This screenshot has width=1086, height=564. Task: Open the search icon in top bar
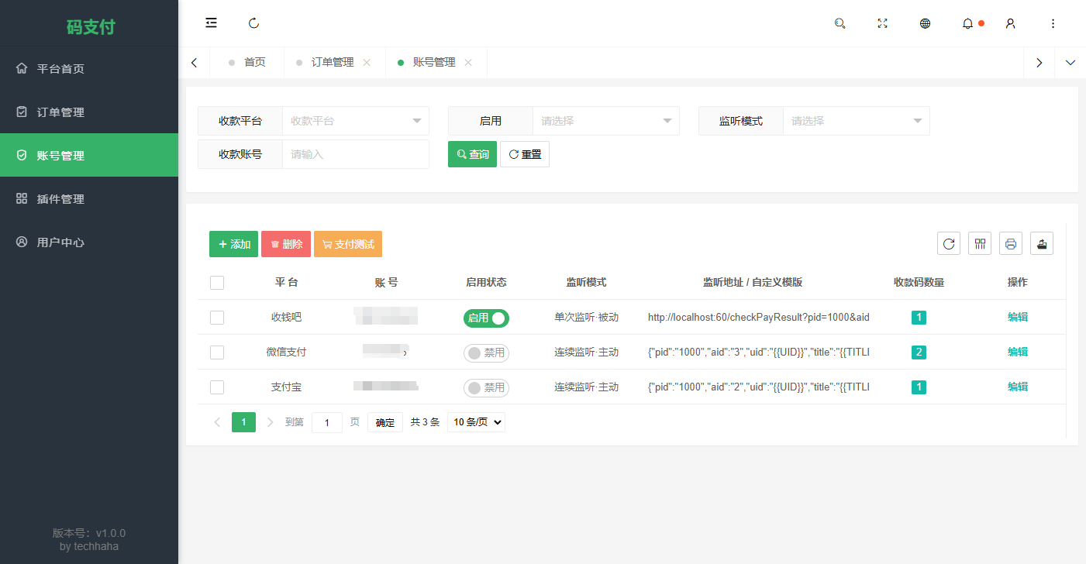(839, 23)
